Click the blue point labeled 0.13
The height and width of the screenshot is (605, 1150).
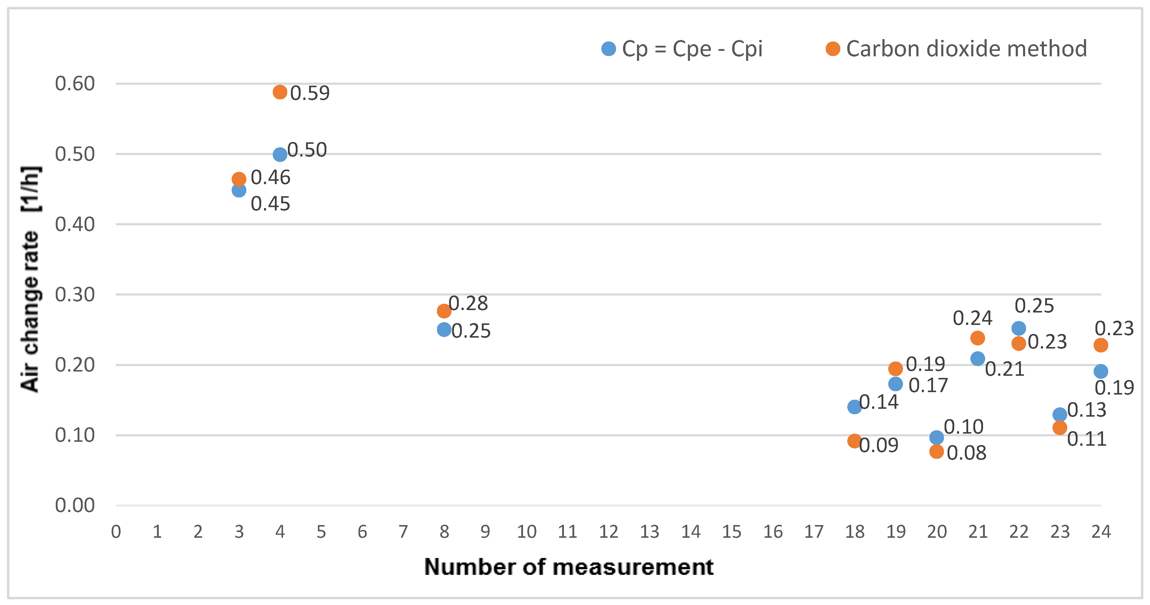click(1060, 415)
